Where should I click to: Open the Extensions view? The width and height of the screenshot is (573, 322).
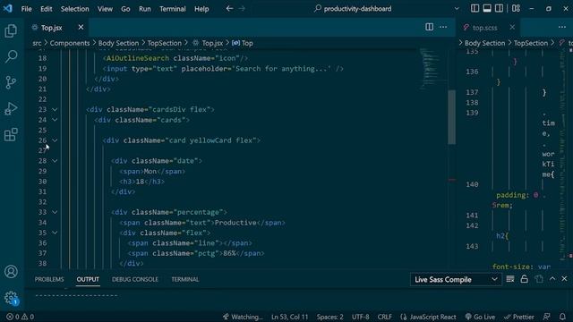coord(11,134)
